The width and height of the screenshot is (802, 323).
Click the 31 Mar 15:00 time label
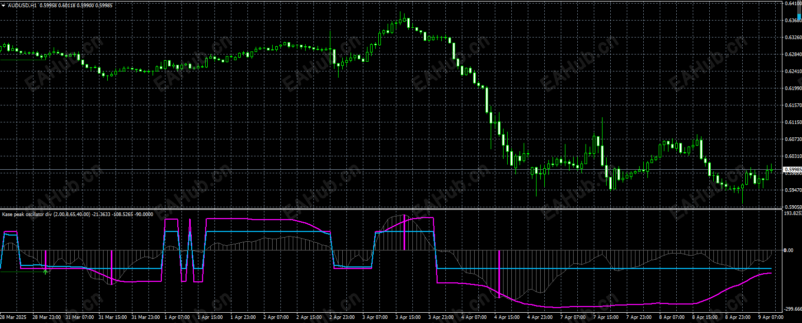112,317
